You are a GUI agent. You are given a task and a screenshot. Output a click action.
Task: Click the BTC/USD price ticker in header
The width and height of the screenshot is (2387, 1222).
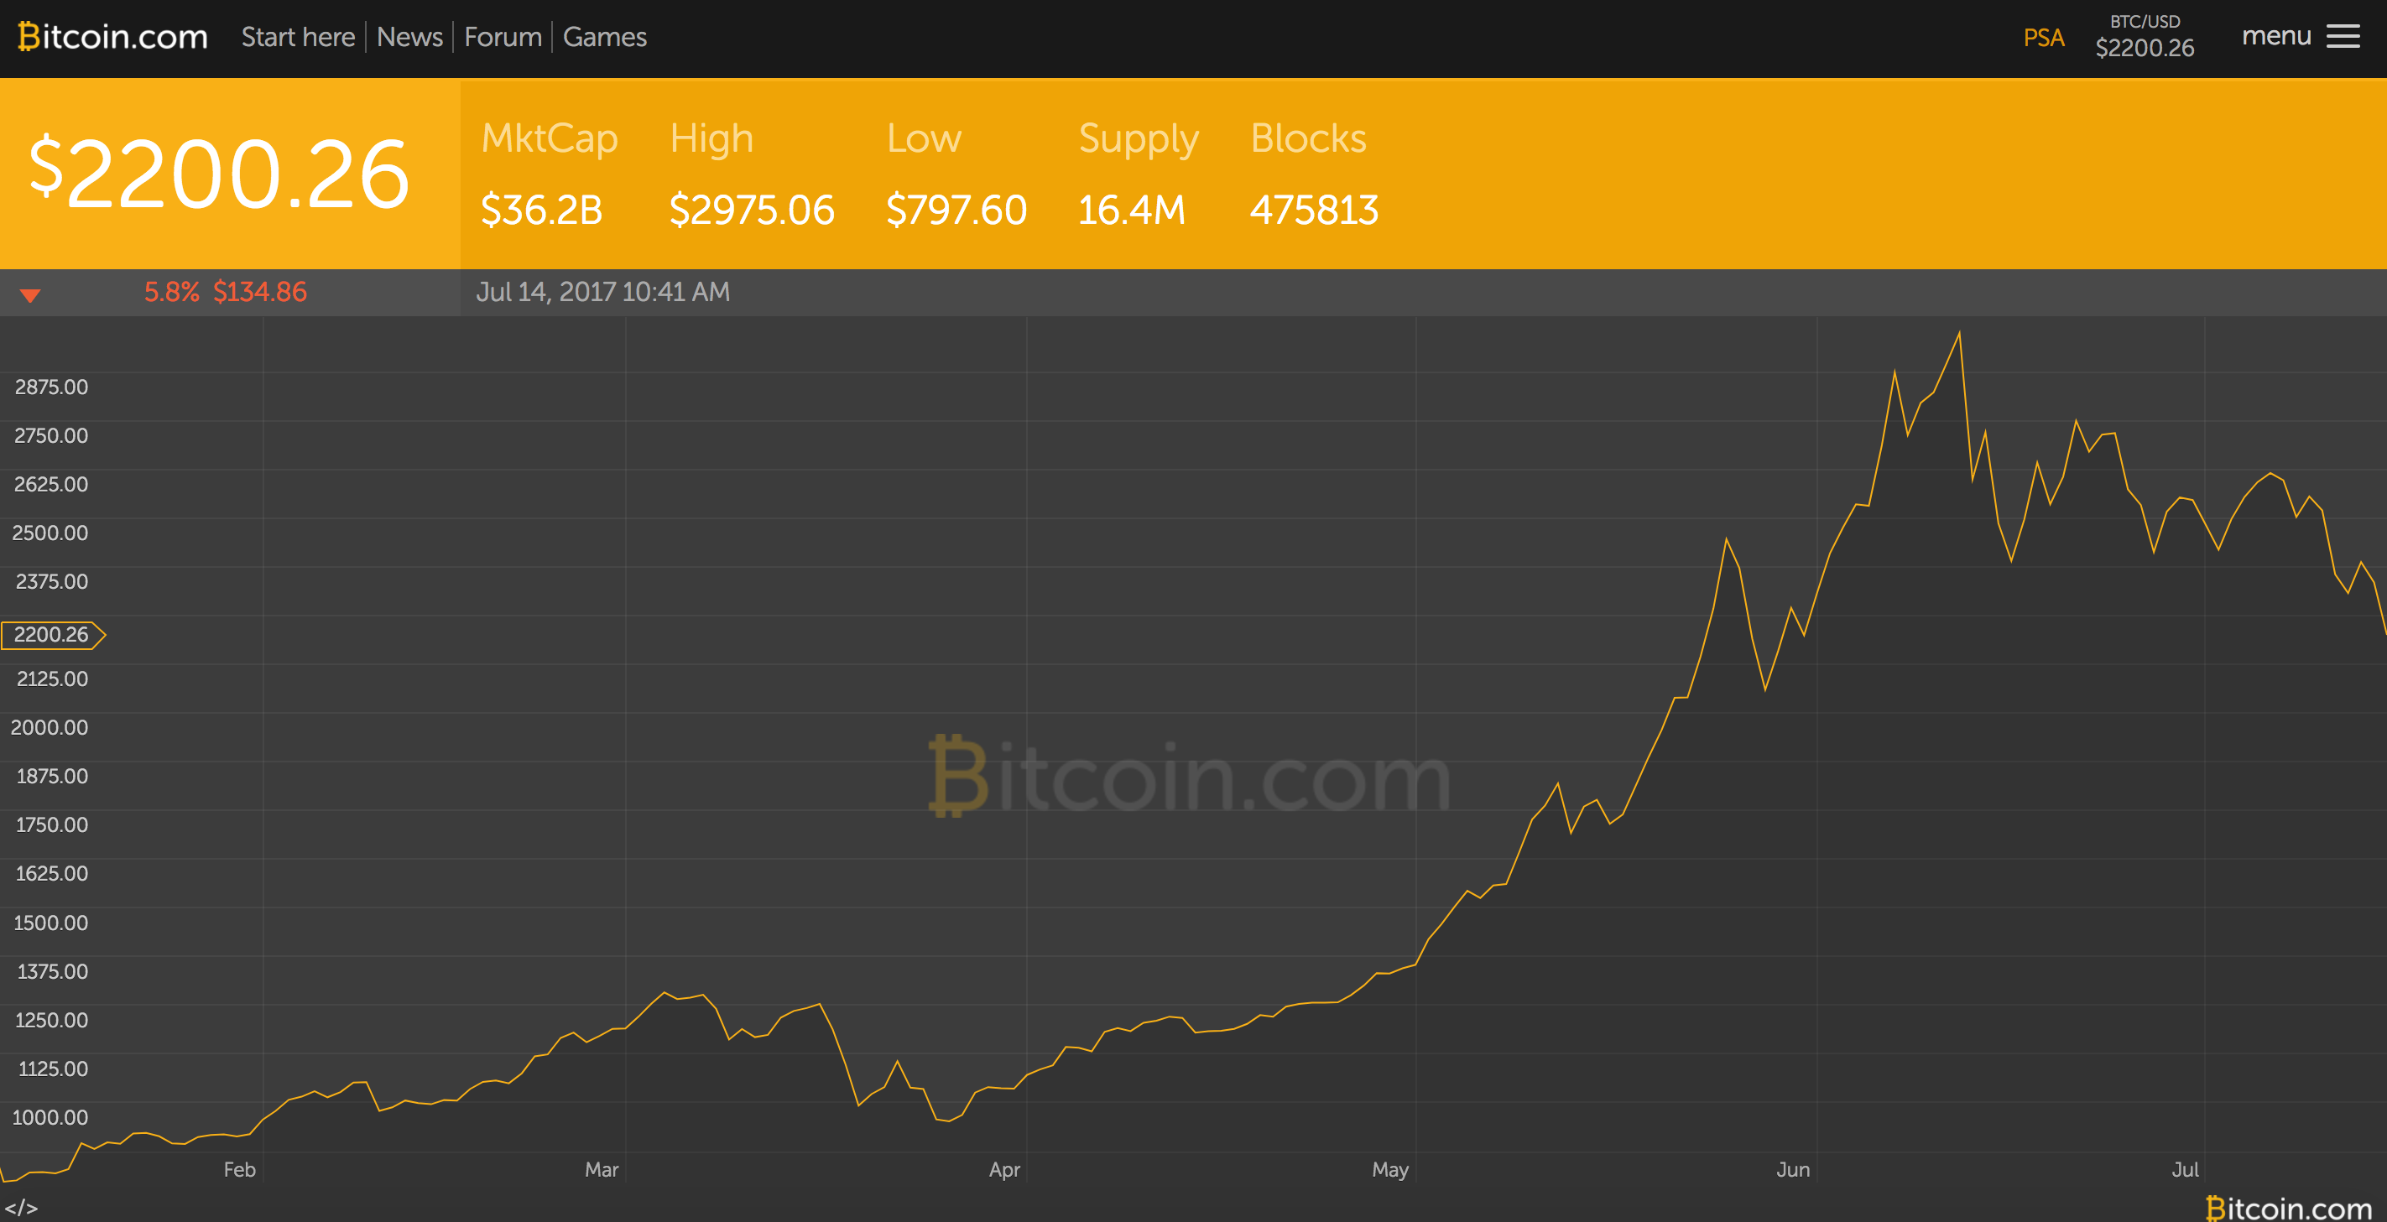click(x=2145, y=37)
